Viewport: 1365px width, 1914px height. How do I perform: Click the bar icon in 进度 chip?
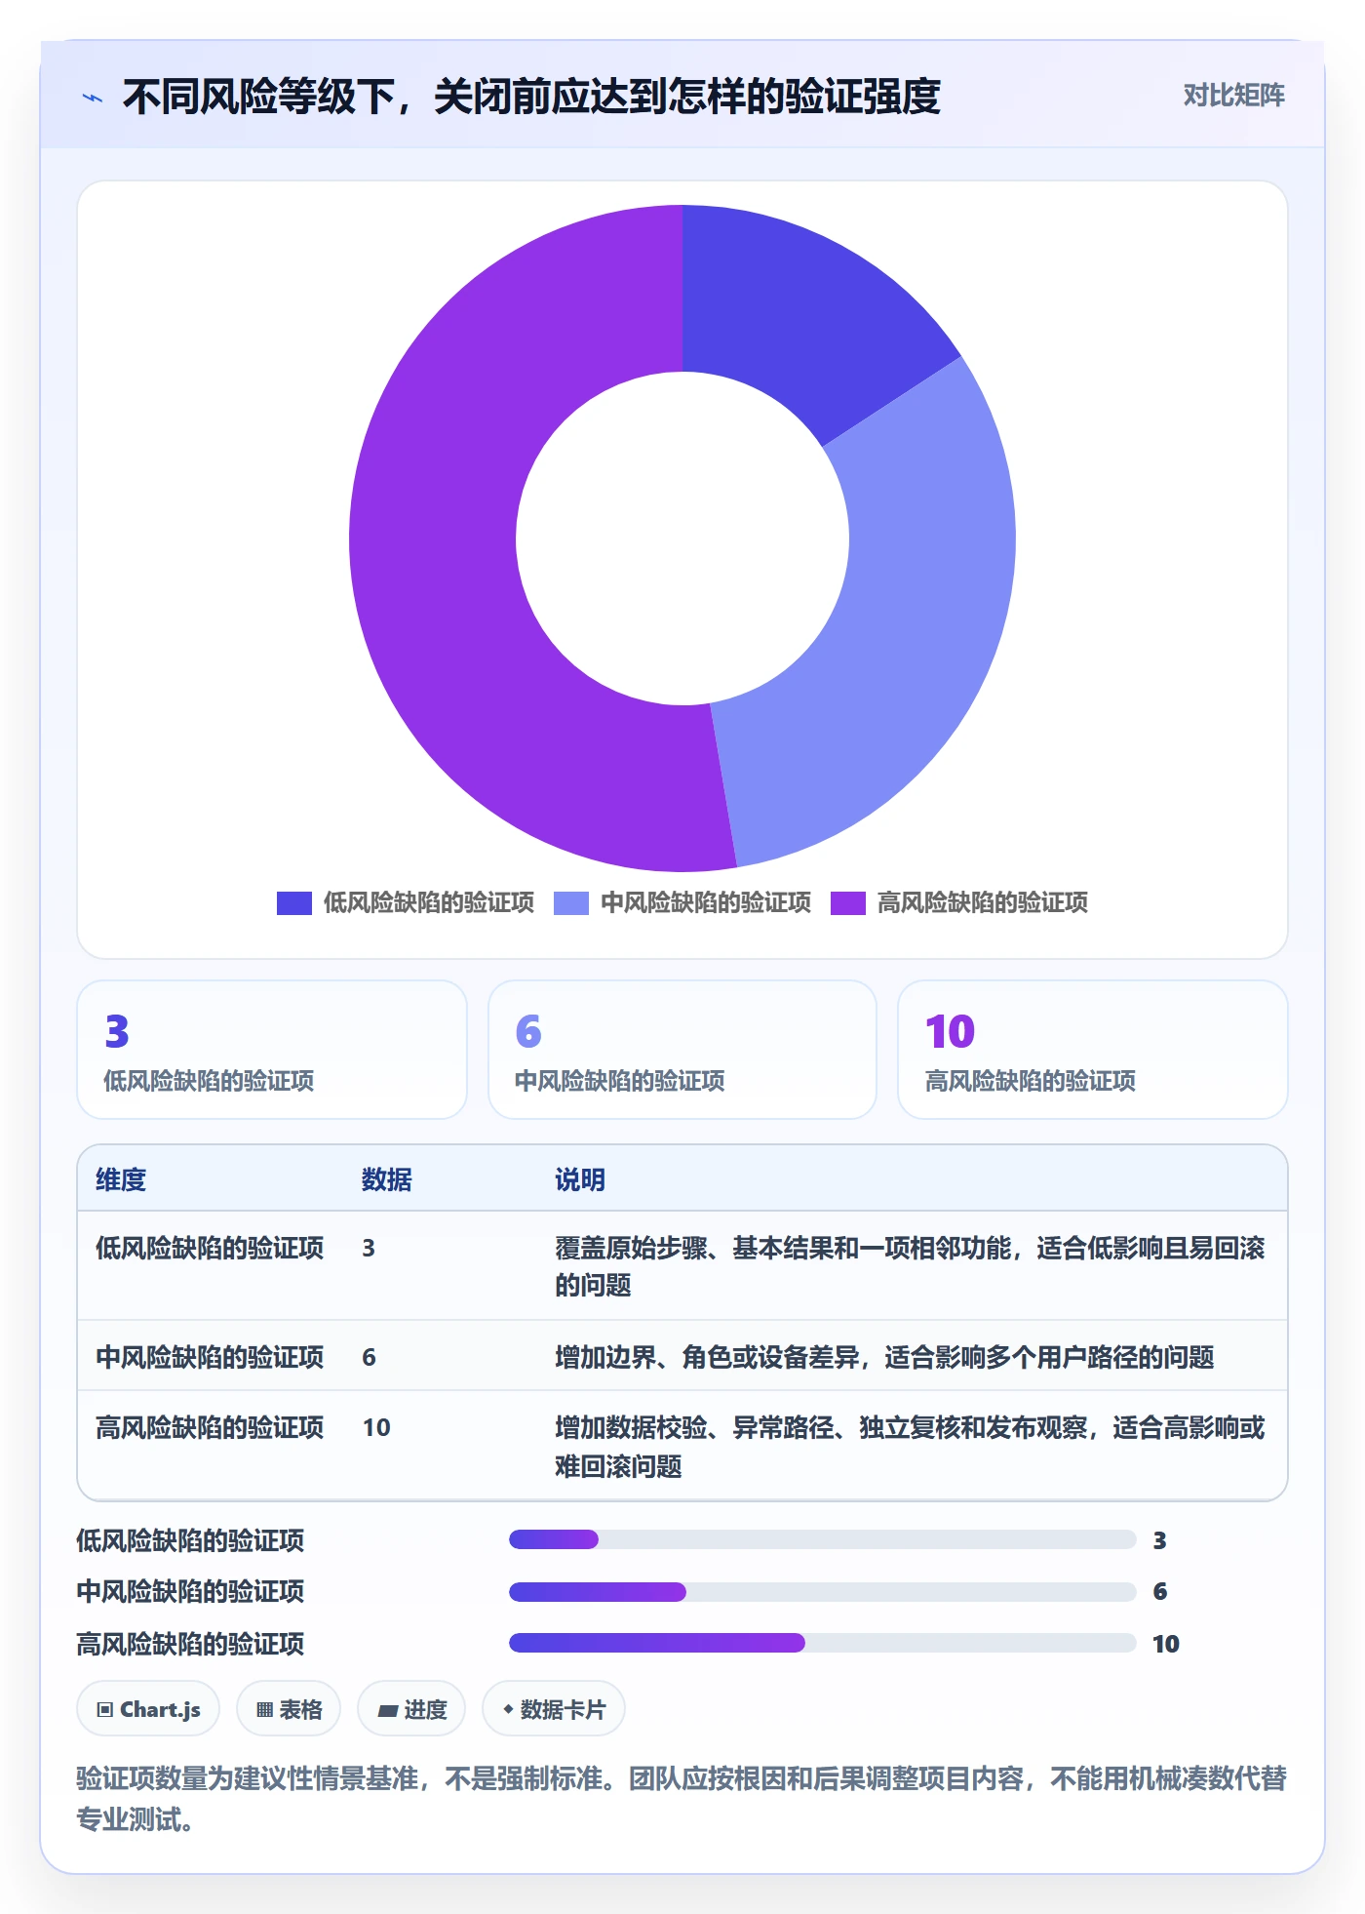(x=388, y=1710)
